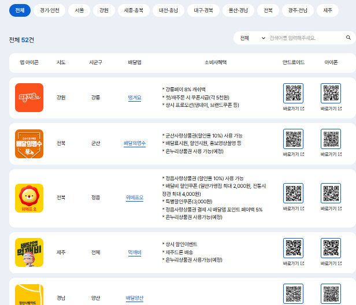This screenshot has width=356, height=305.
Task: Follow the 배달의명수 app link
Action: [x=135, y=143]
